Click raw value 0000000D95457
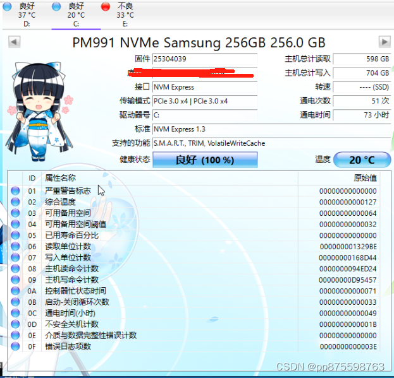The width and height of the screenshot is (394, 378). (348, 280)
